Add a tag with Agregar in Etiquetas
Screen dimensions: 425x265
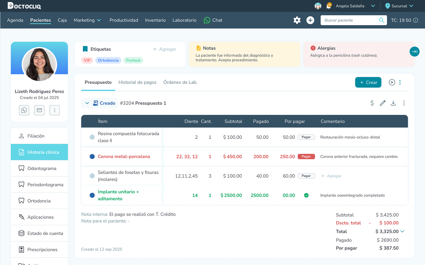(164, 49)
